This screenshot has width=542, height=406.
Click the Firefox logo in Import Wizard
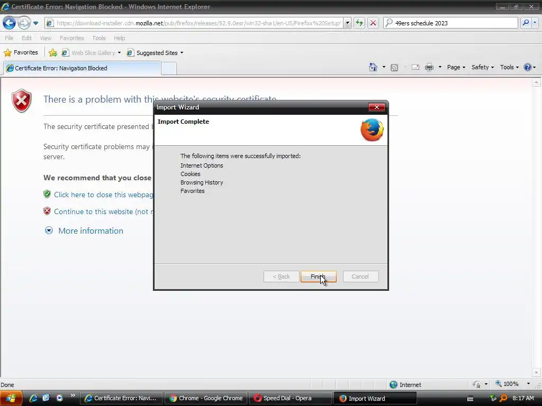372,130
